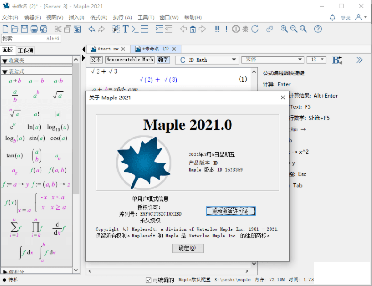Insert the fraction a/b template
The height and width of the screenshot is (286, 372).
pyautogui.click(x=15, y=96)
